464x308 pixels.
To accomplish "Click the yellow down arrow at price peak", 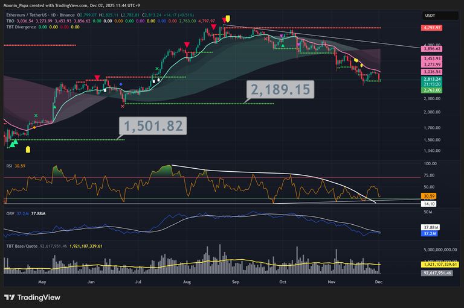I will tap(227, 19).
